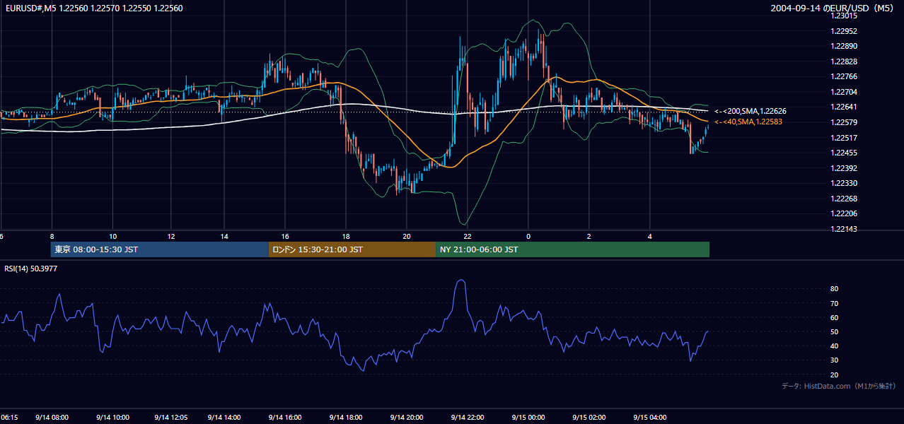
Task: Click price axis value 1.22766
Action: click(x=844, y=76)
